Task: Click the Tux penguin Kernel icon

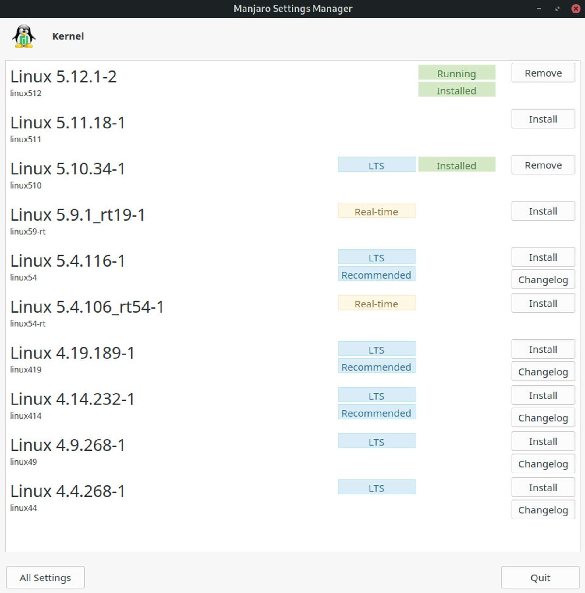Action: coord(23,36)
